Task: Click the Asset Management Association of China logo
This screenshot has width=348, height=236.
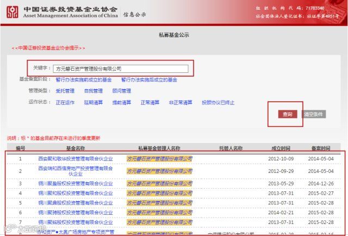Action: coord(13,12)
